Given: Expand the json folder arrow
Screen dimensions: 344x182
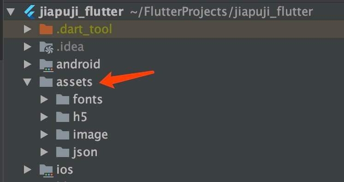Looking at the screenshot, I should click(44, 152).
